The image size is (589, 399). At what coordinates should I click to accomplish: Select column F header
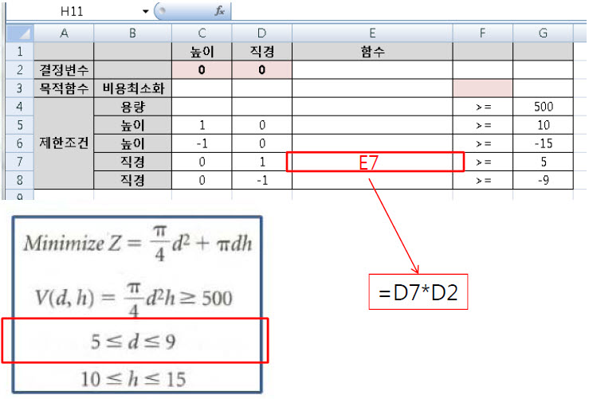point(483,33)
